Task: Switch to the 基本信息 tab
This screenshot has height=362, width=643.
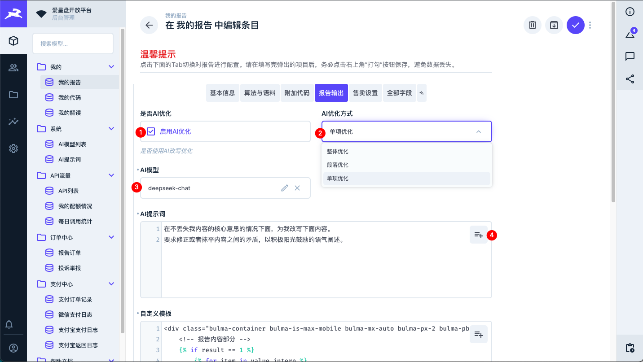Action: pyautogui.click(x=222, y=93)
